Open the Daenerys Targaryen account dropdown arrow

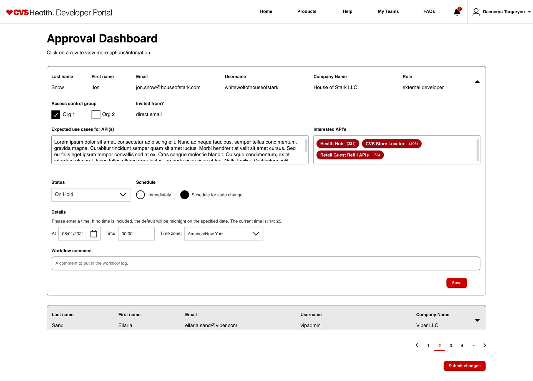pyautogui.click(x=529, y=12)
